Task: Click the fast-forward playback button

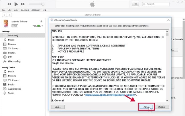Action: [x=23, y=4]
